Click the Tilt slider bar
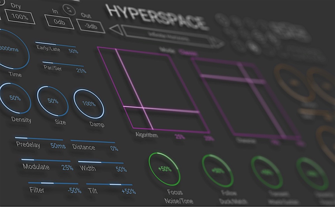The image size is (335, 207). pyautogui.click(x=109, y=184)
